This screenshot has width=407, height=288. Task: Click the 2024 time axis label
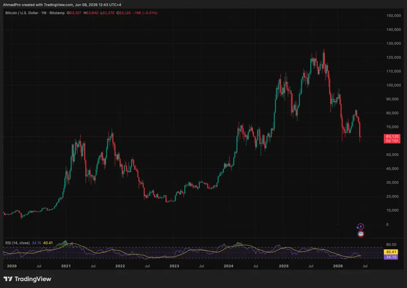(228, 266)
